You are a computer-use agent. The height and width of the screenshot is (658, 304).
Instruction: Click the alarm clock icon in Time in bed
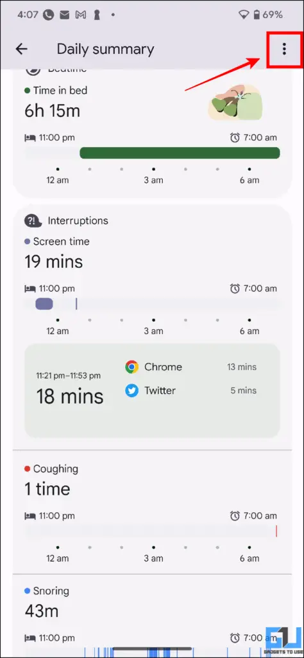(x=235, y=138)
